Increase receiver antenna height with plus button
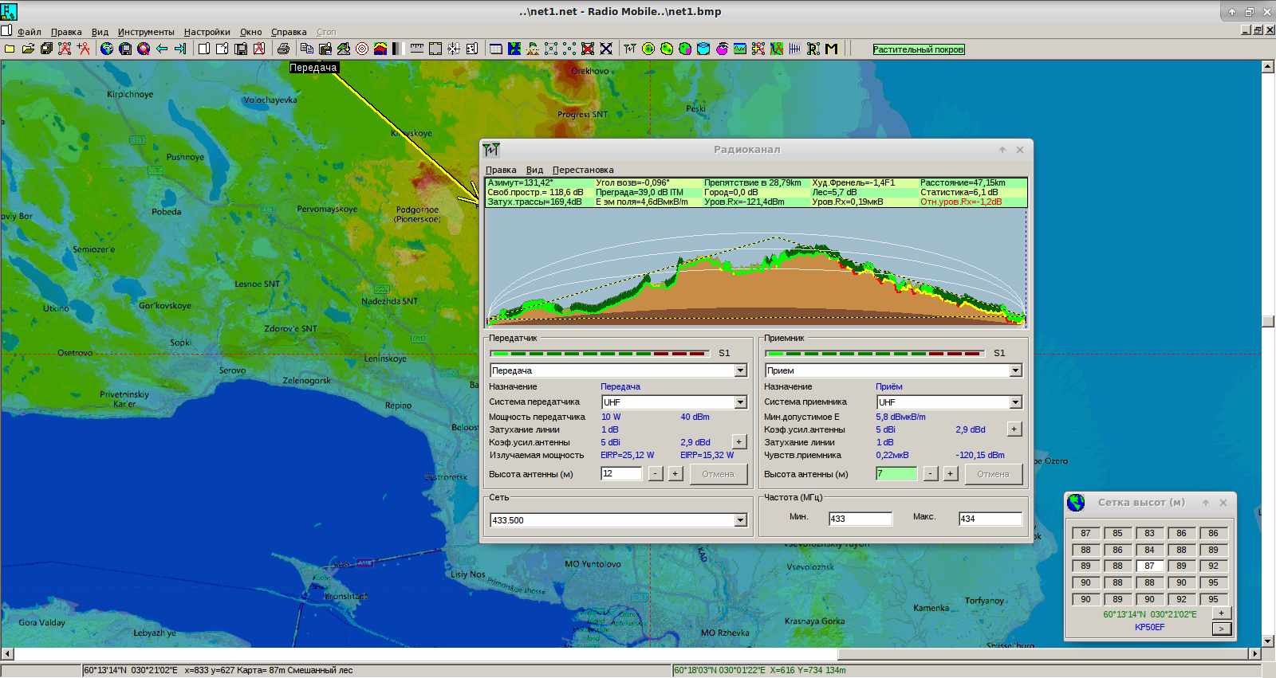 pyautogui.click(x=950, y=474)
